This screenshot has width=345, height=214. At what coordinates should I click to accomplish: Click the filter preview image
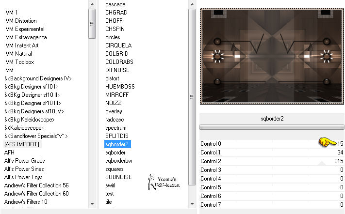272,56
